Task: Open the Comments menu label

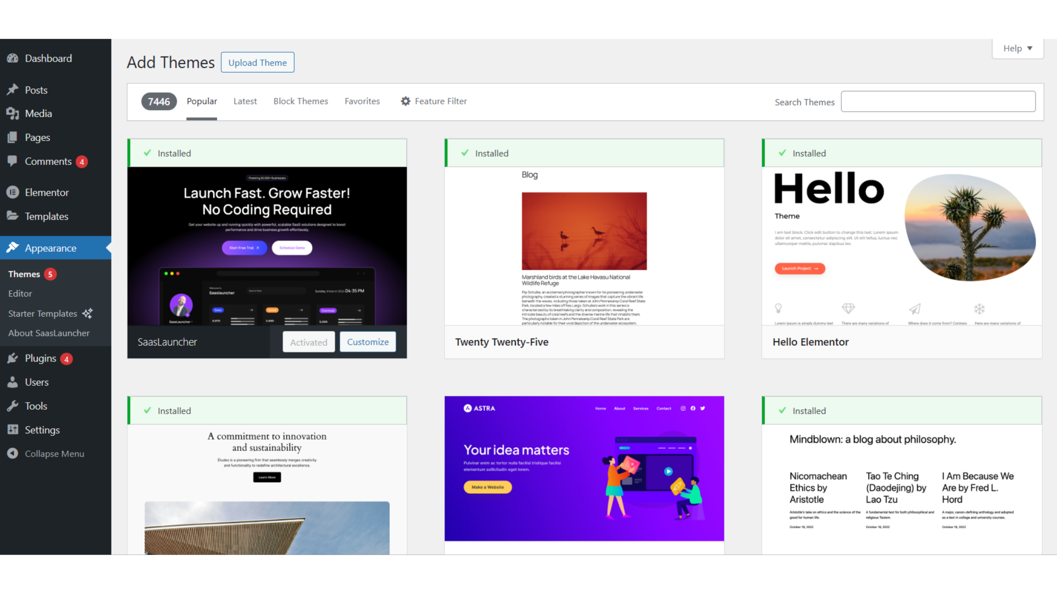Action: [x=48, y=161]
